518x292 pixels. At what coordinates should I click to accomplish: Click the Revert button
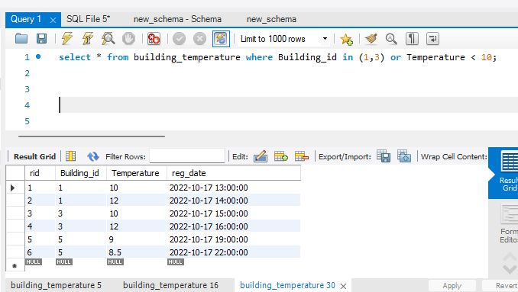pos(502,285)
